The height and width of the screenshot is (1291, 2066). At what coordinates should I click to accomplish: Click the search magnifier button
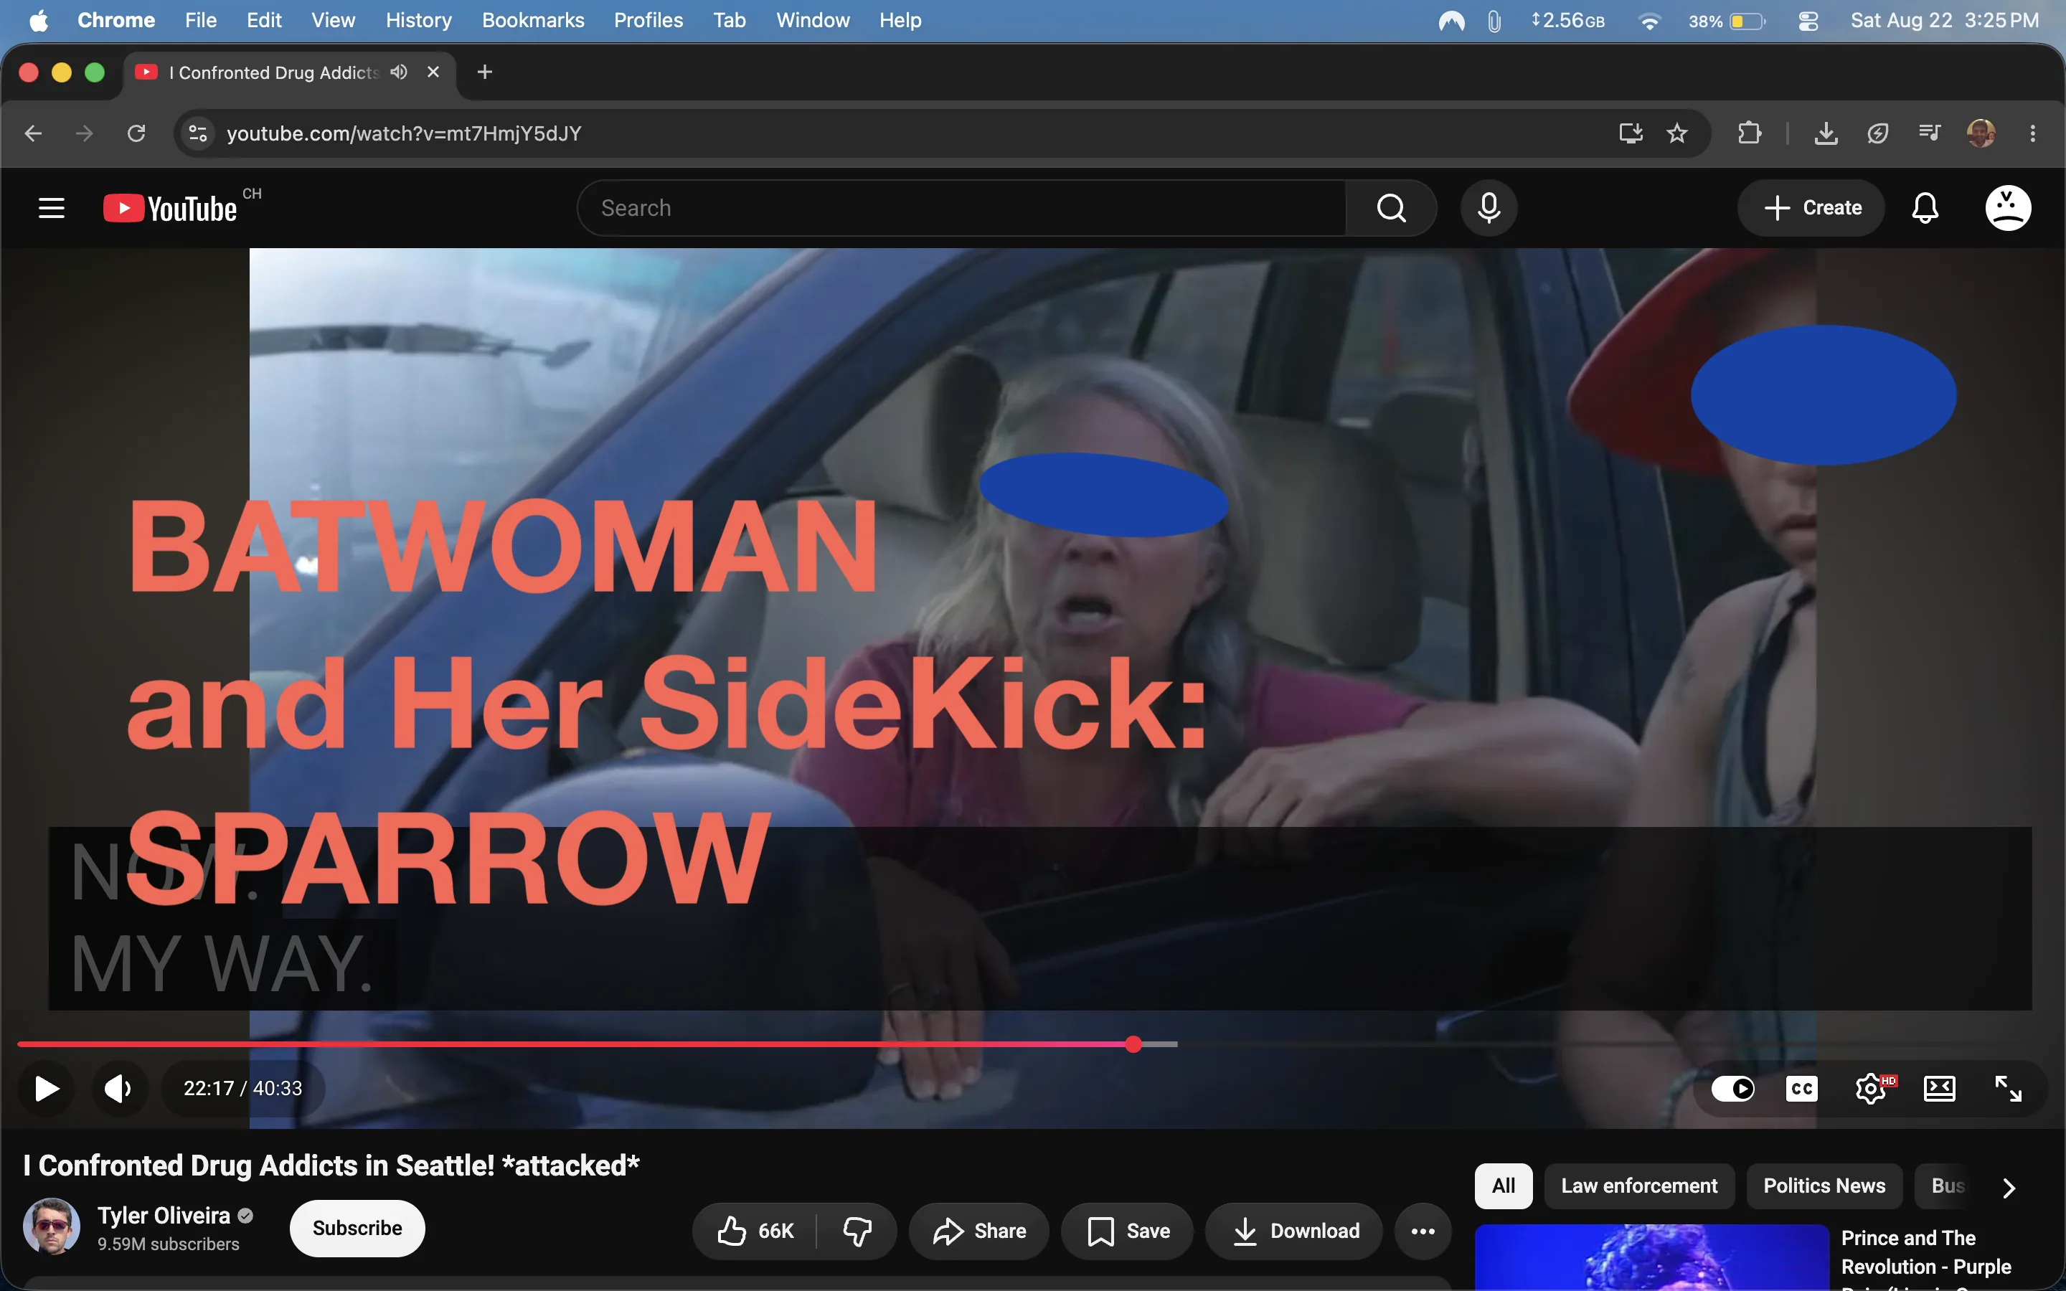tap(1391, 207)
